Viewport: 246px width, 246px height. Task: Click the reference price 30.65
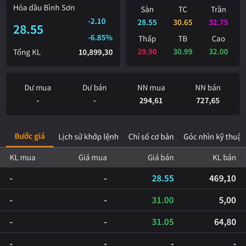(x=183, y=23)
